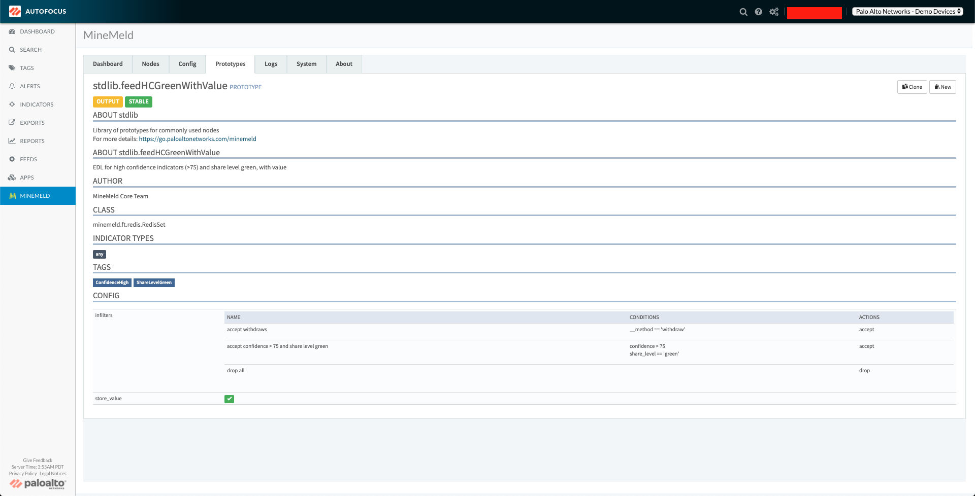
Task: Click the Give Feedback link
Action: (38, 460)
